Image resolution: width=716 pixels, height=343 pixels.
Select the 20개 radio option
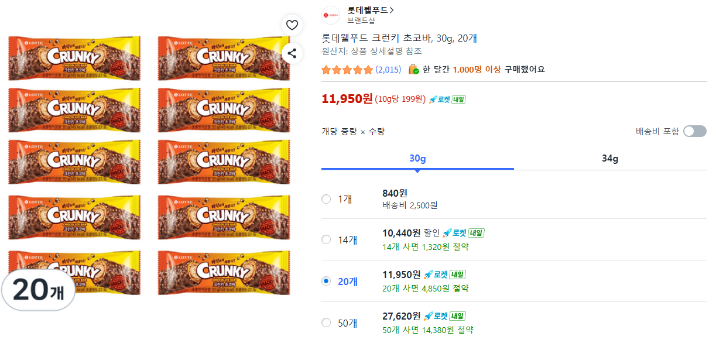[x=326, y=281]
